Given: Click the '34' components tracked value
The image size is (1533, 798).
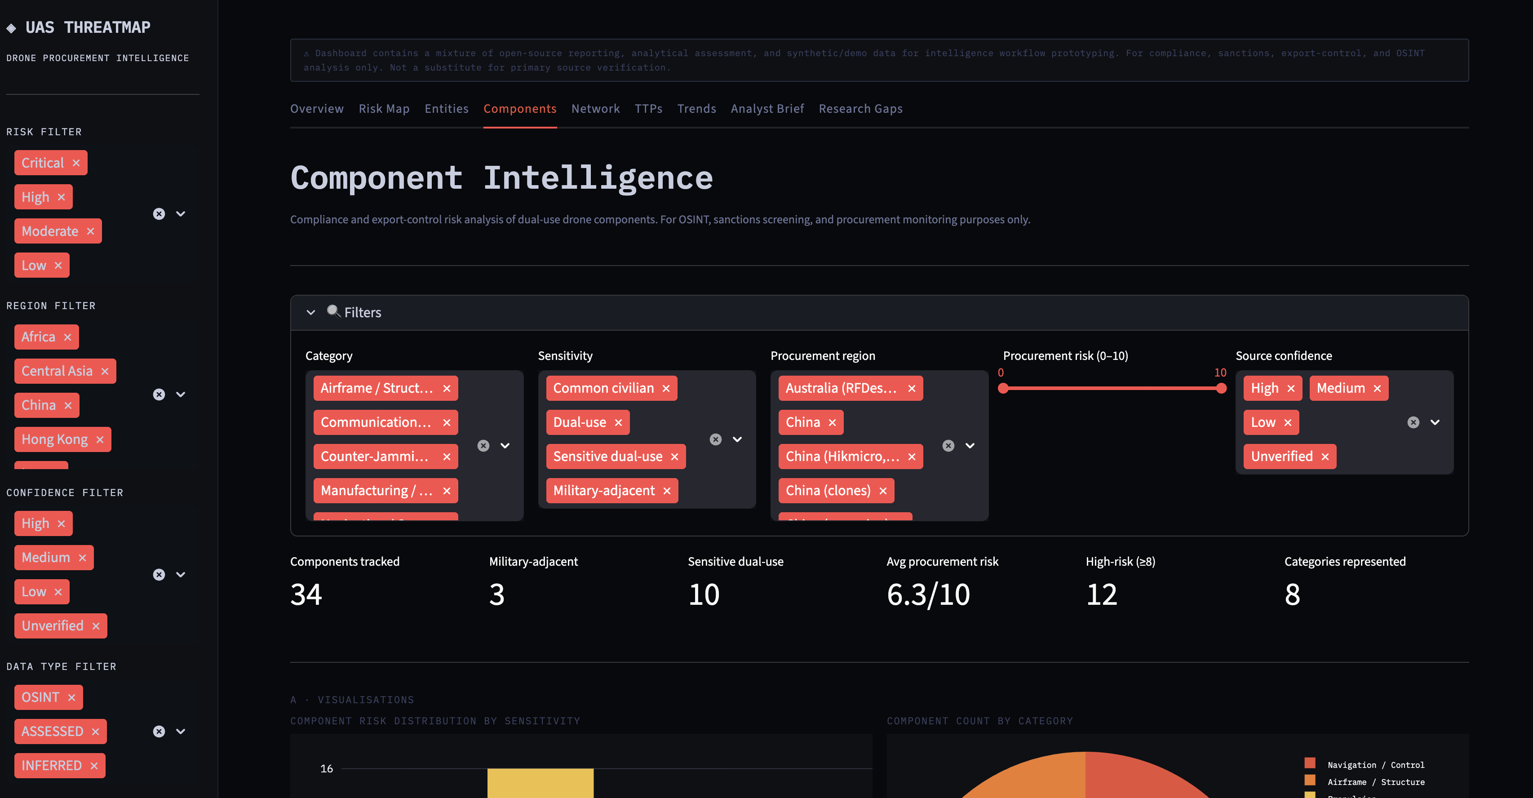Looking at the screenshot, I should 306,594.
